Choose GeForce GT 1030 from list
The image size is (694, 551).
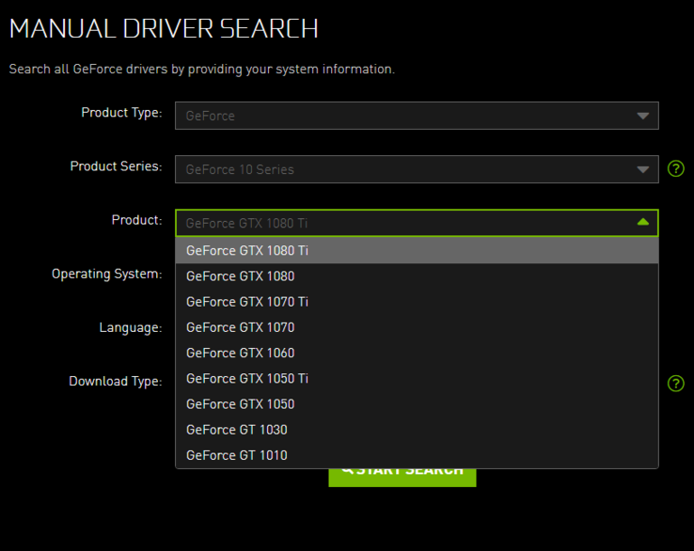pos(237,430)
